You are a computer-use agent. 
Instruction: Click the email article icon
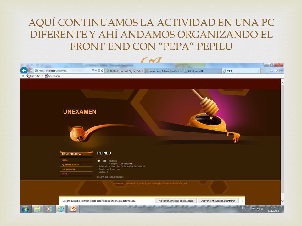pos(105,161)
